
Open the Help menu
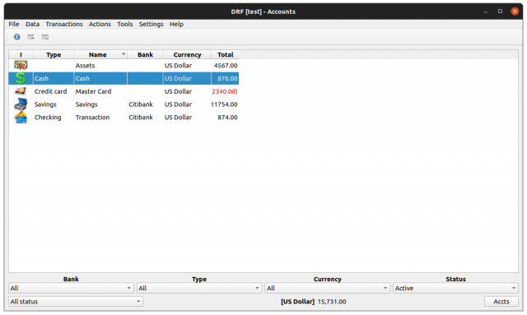click(176, 24)
